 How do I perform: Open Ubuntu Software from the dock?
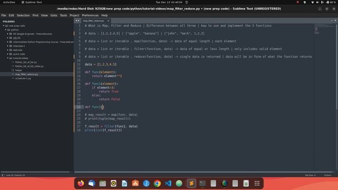pyautogui.click(x=135, y=183)
